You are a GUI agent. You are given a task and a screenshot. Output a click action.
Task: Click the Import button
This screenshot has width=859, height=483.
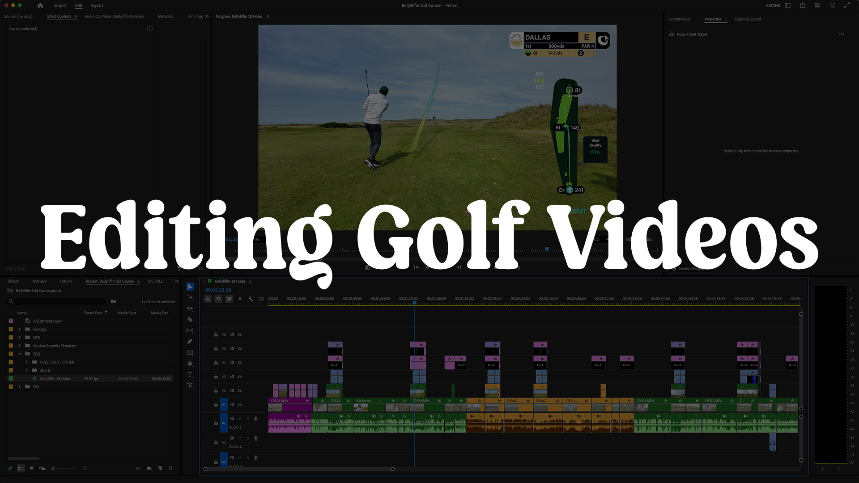(60, 5)
